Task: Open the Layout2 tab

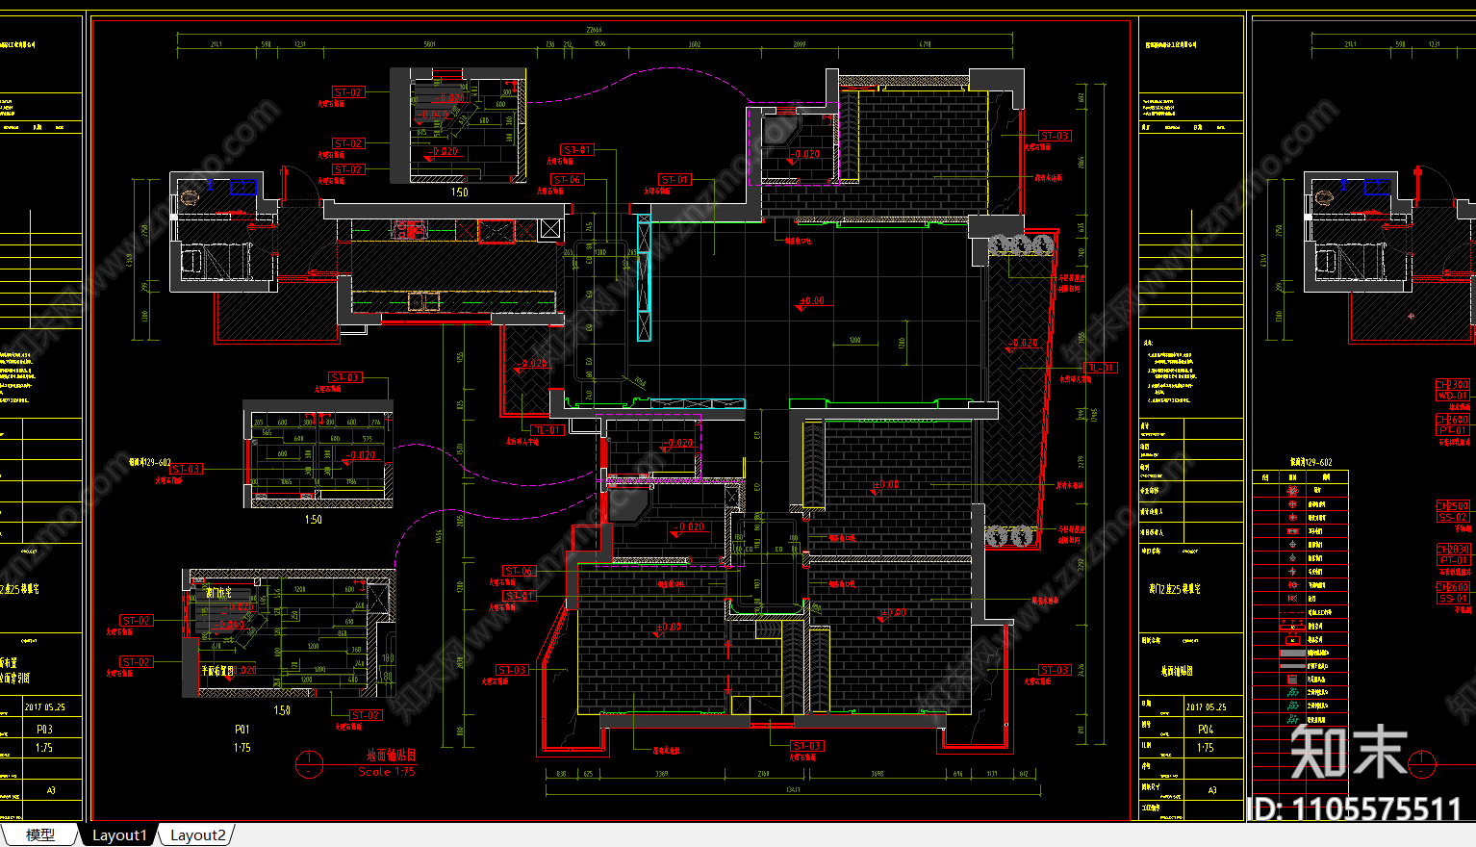Action: (x=198, y=835)
